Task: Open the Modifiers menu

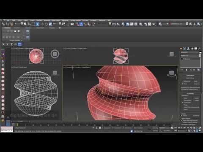Action: point(39,21)
